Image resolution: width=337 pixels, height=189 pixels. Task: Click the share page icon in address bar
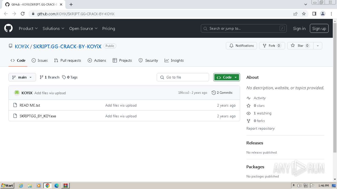coord(295,14)
